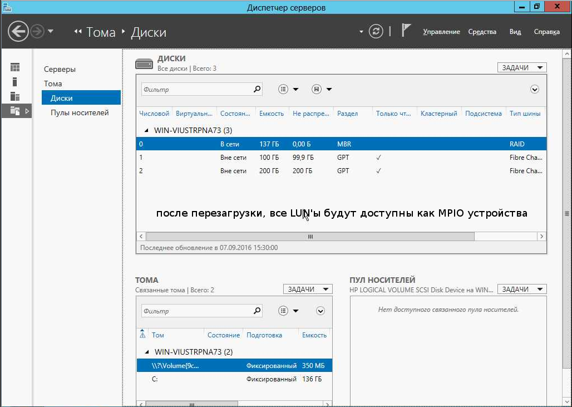The width and height of the screenshot is (572, 407).
Task: Select Серверы in navigation
Action: coord(60,69)
